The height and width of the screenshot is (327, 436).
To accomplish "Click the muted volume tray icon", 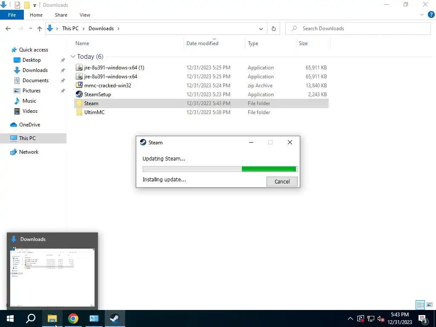I will coord(381,318).
